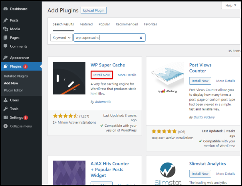242x186 pixels.
Task: Open Pages in the sidebar menu
Action: (15, 38)
